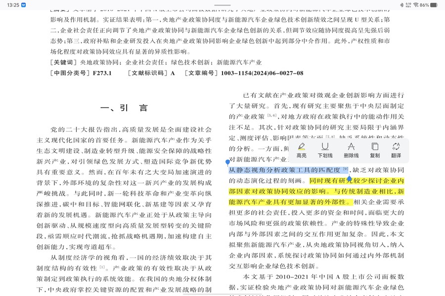Tap the Wi-Fi signal icon
This screenshot has height=296, width=445.
(416, 5)
